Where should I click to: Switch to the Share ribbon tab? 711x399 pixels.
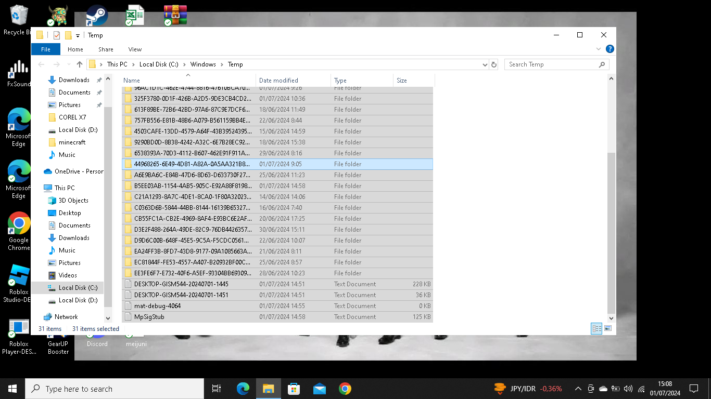click(106, 49)
